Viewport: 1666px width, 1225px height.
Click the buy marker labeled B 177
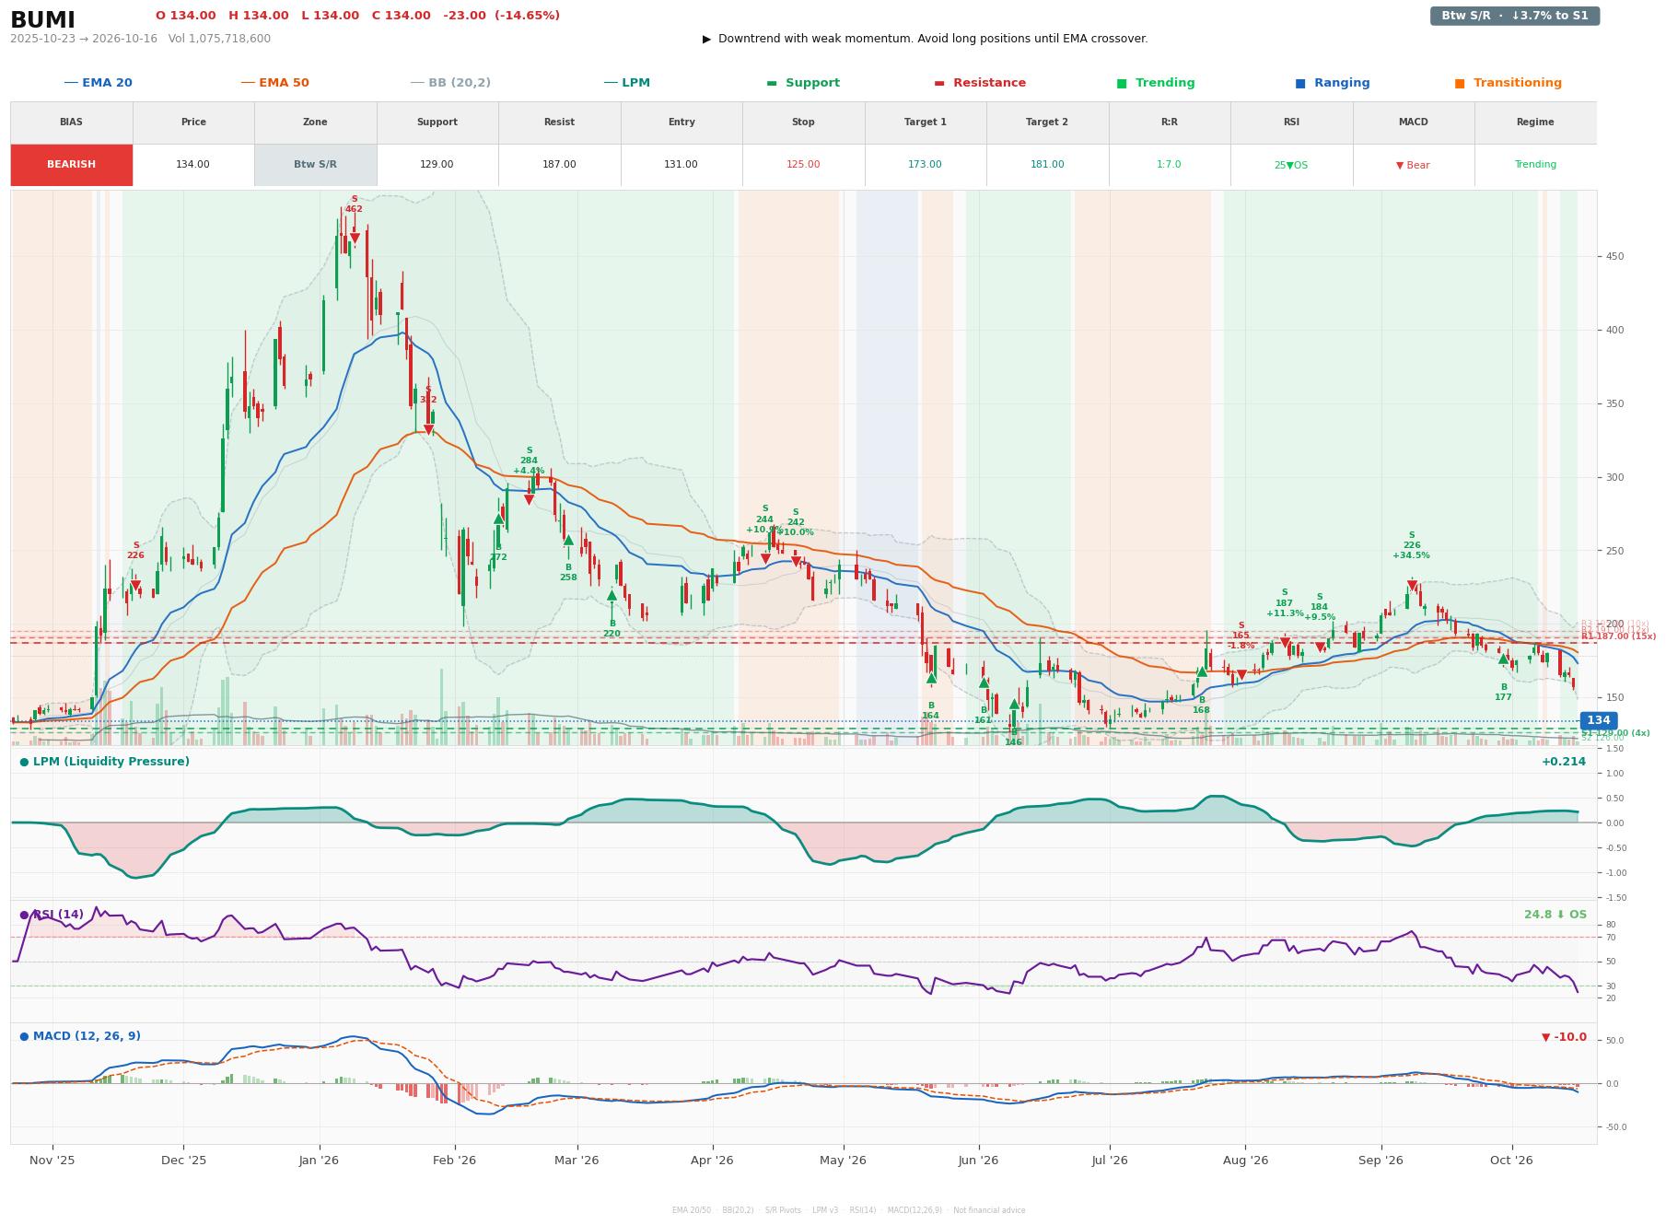click(x=1503, y=659)
